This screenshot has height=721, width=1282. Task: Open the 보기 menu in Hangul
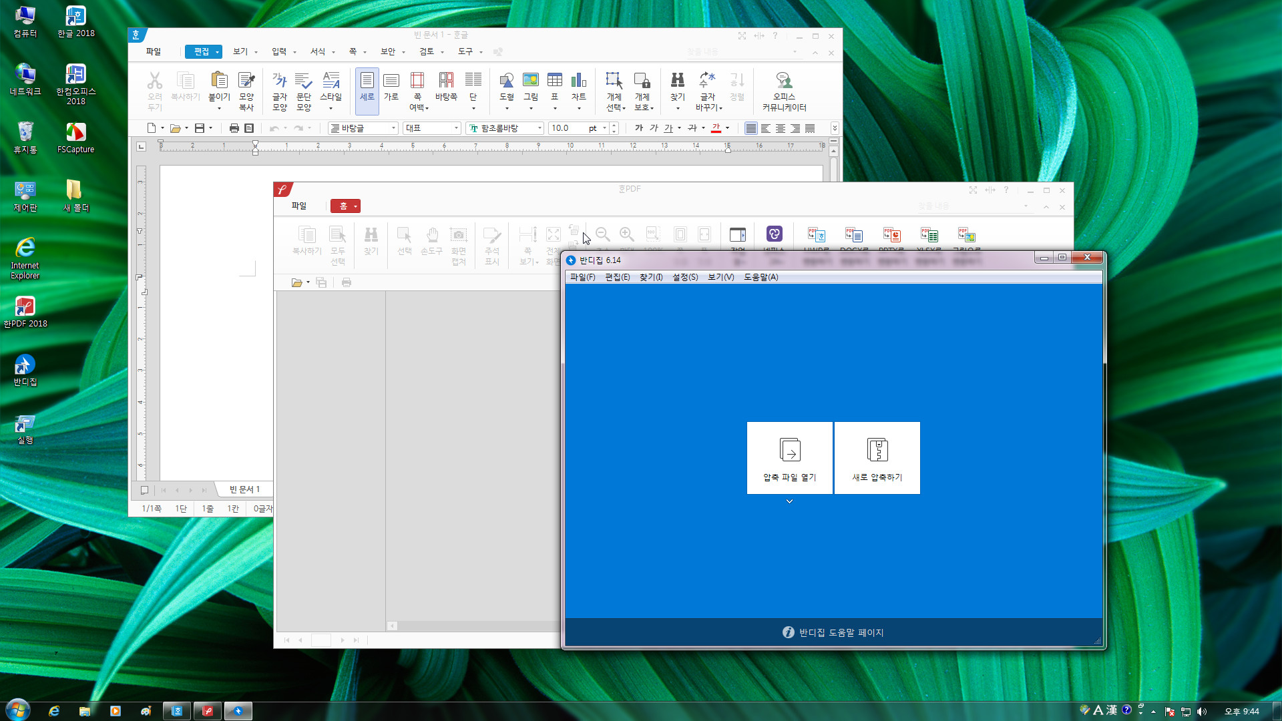click(240, 51)
